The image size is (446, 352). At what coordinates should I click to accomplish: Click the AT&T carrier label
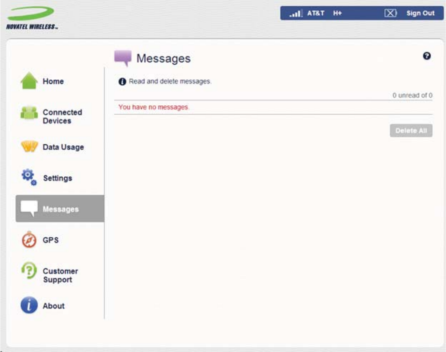316,13
